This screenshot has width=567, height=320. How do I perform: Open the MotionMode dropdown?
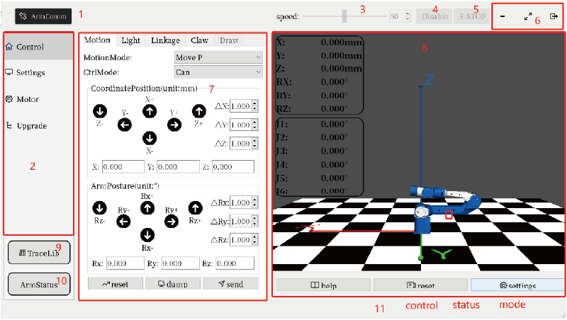(218, 57)
